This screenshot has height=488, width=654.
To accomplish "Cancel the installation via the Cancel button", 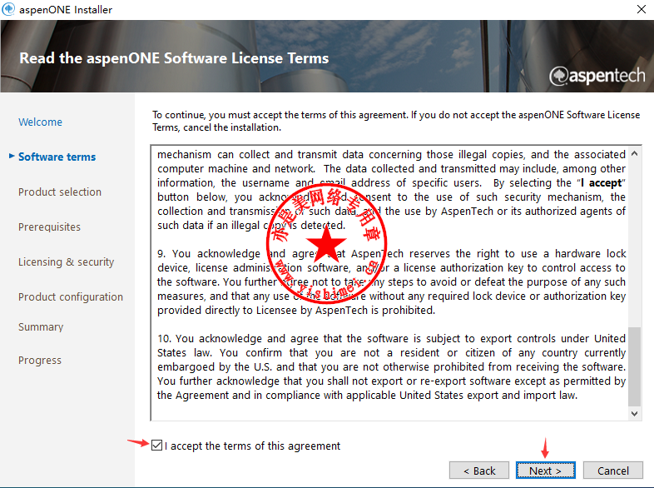I will (612, 471).
